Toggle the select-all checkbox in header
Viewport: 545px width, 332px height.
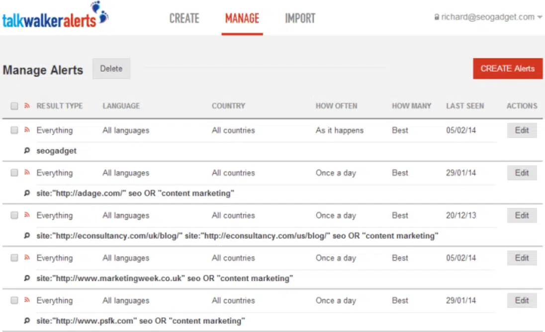[x=14, y=106]
